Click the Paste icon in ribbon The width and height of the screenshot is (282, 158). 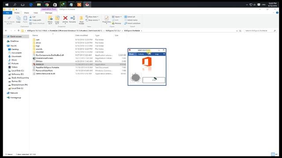(25, 18)
